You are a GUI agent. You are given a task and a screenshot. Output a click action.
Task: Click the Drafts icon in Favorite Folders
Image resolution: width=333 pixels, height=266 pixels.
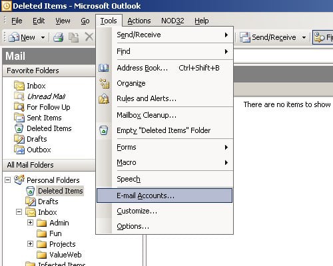(19, 139)
